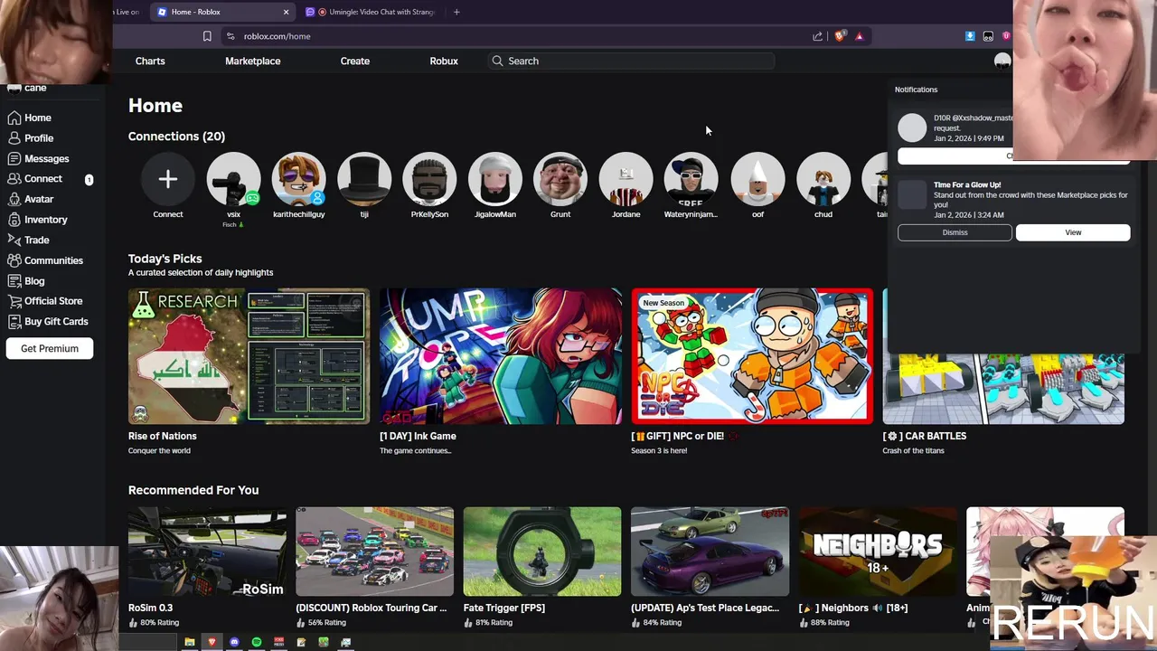Image resolution: width=1157 pixels, height=651 pixels.
Task: Open the Charts menu item
Action: click(x=150, y=61)
